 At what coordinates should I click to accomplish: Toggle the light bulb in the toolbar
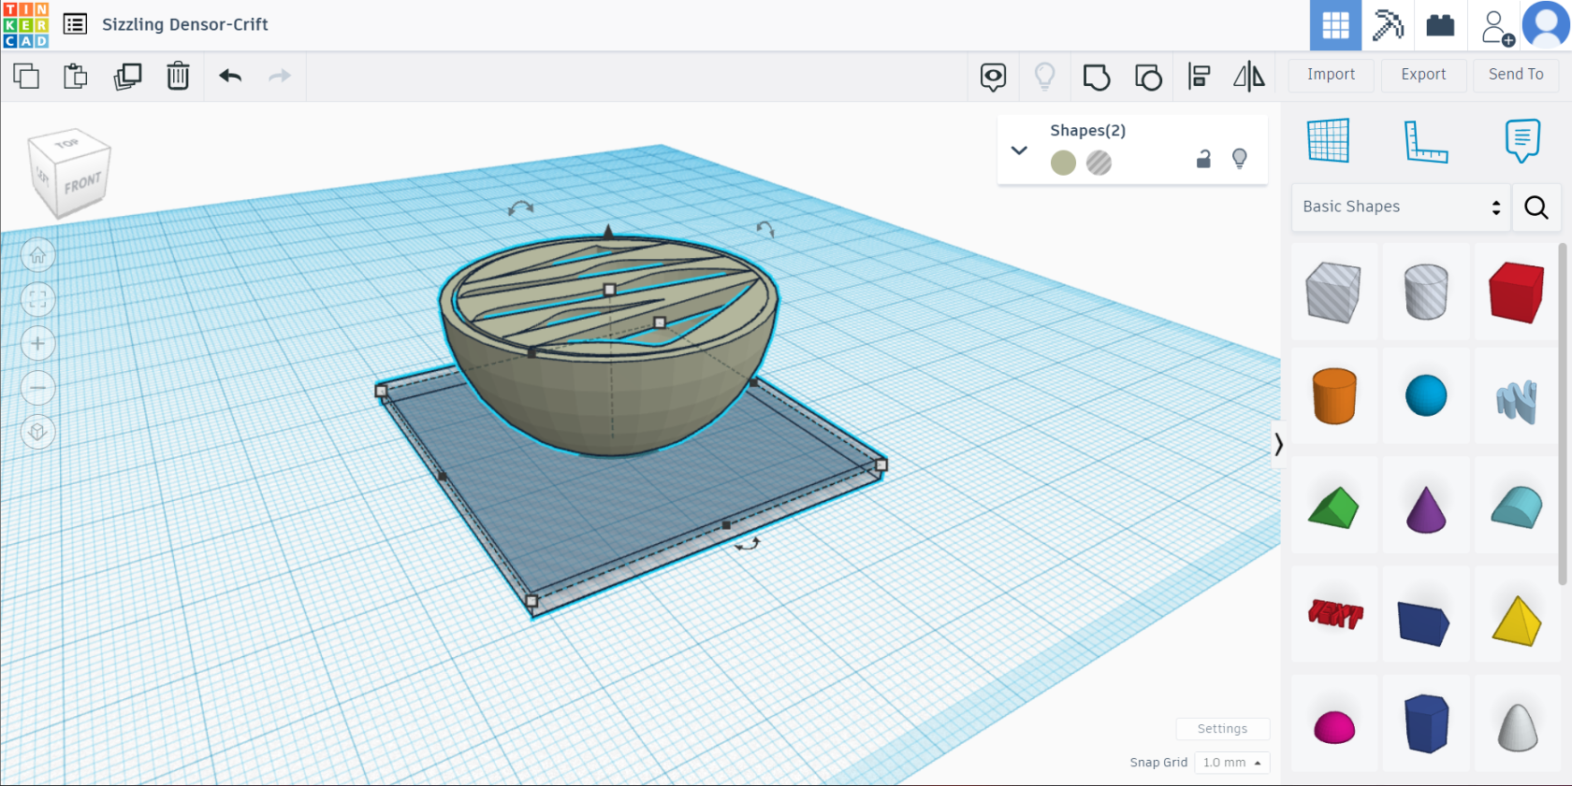click(1044, 76)
